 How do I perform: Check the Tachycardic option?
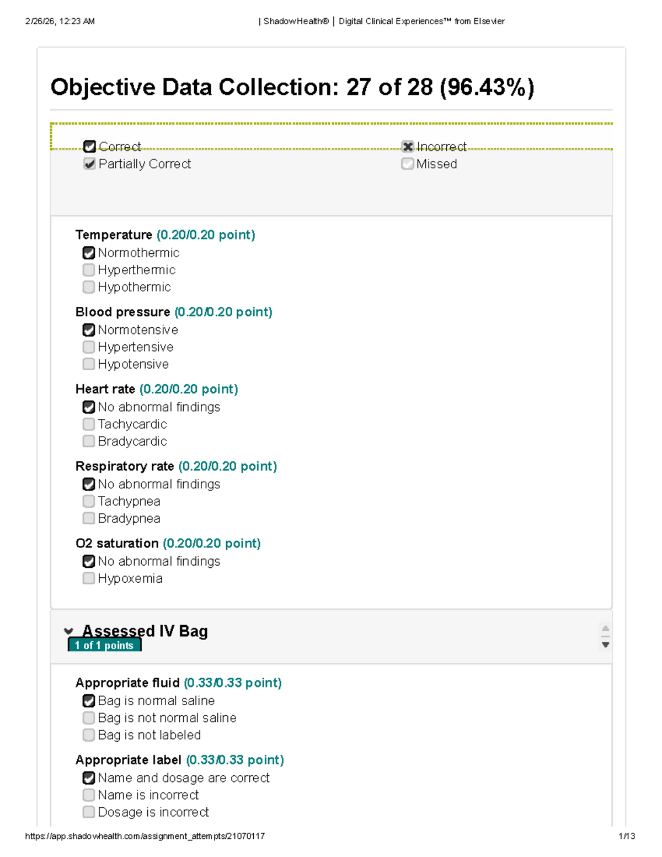(89, 424)
